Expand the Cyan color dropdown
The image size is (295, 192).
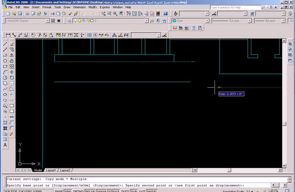coord(207,20)
